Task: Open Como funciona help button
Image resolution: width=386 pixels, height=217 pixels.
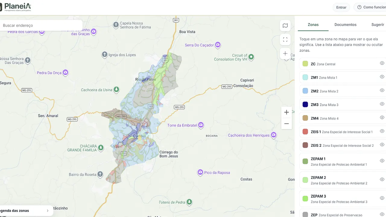Action: 370,7
